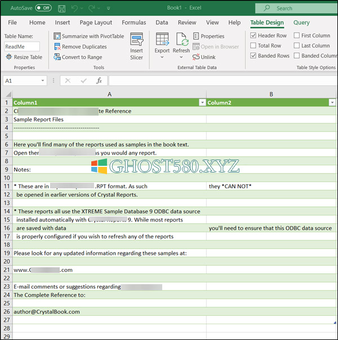Screen dimensions: 338x340
Task: Switch to the Insert tab
Action: (63, 23)
